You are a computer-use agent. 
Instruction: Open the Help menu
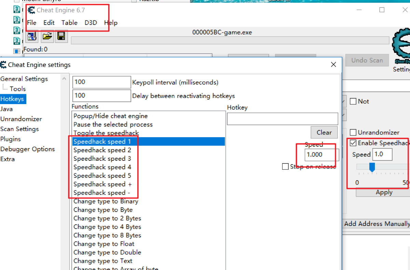[x=111, y=23]
